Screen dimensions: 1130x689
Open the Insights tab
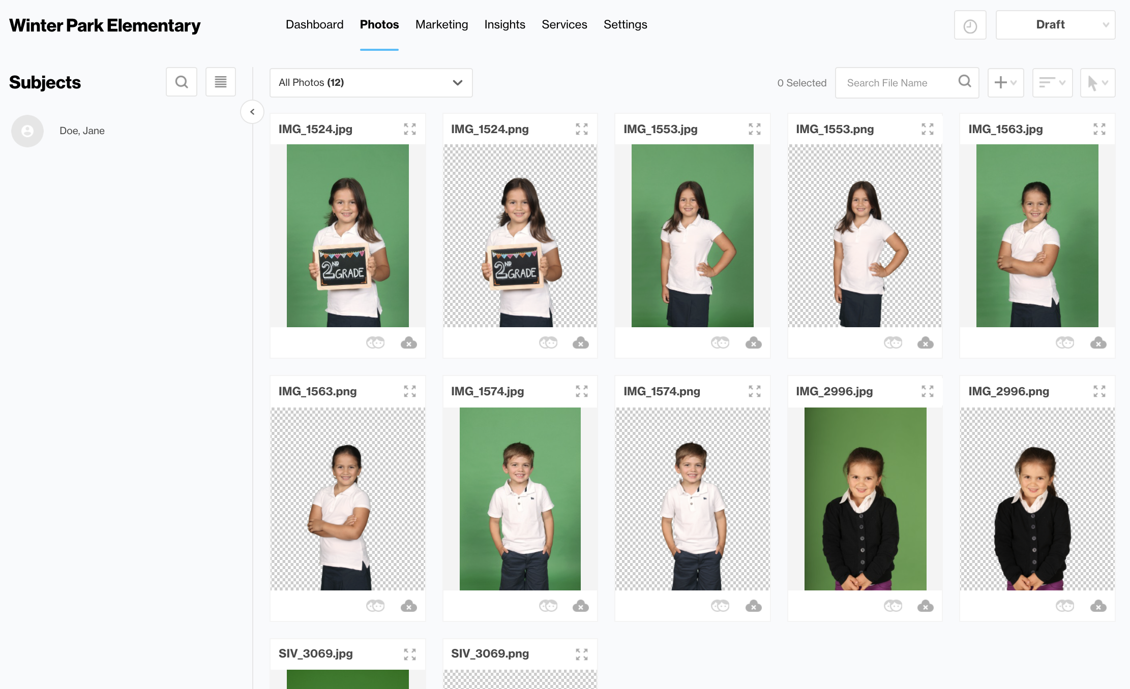point(504,24)
